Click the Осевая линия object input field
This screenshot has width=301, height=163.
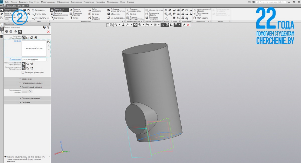tap(34, 60)
